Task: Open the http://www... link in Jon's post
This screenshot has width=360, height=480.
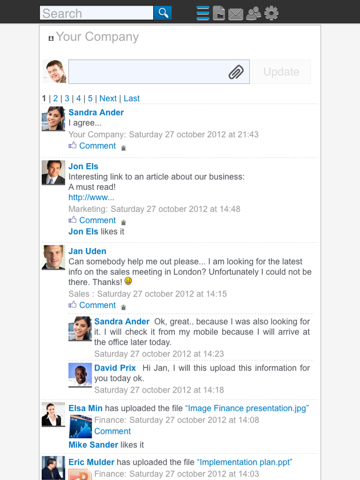Action: click(92, 198)
